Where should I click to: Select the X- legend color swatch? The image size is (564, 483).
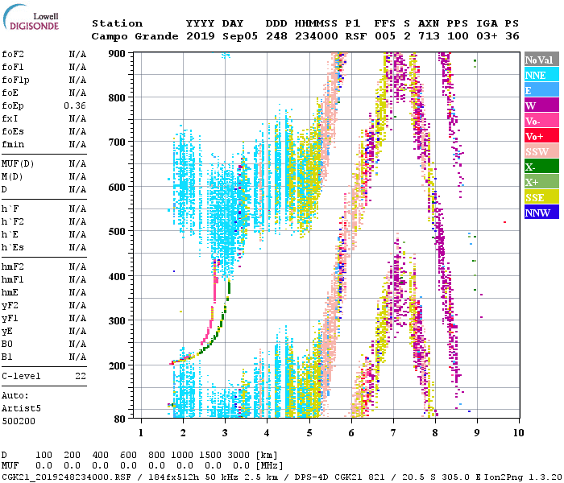point(541,166)
